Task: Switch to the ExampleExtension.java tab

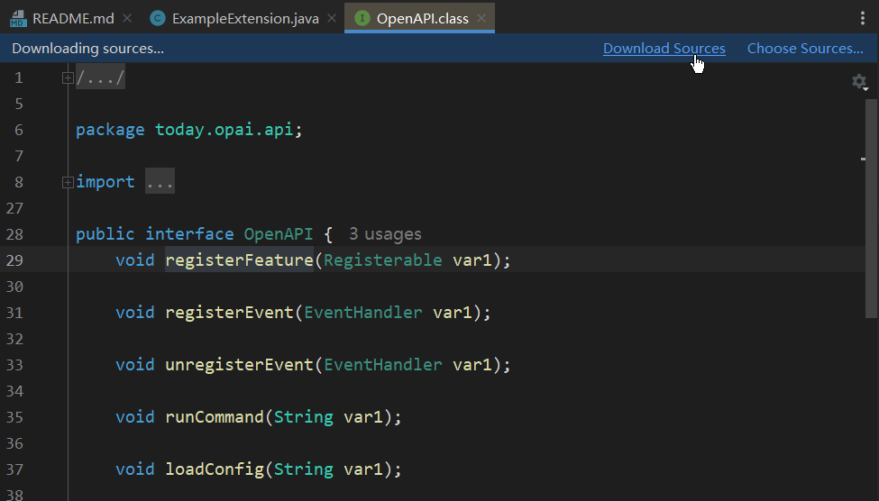Action: click(245, 19)
